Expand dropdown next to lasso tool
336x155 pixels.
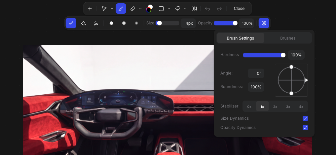(185, 9)
